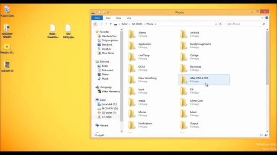
Task: Go forward with the forward arrow
Action: (x=101, y=24)
